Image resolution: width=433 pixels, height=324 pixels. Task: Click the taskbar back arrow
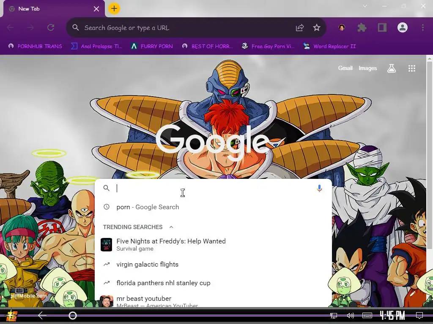click(x=42, y=316)
